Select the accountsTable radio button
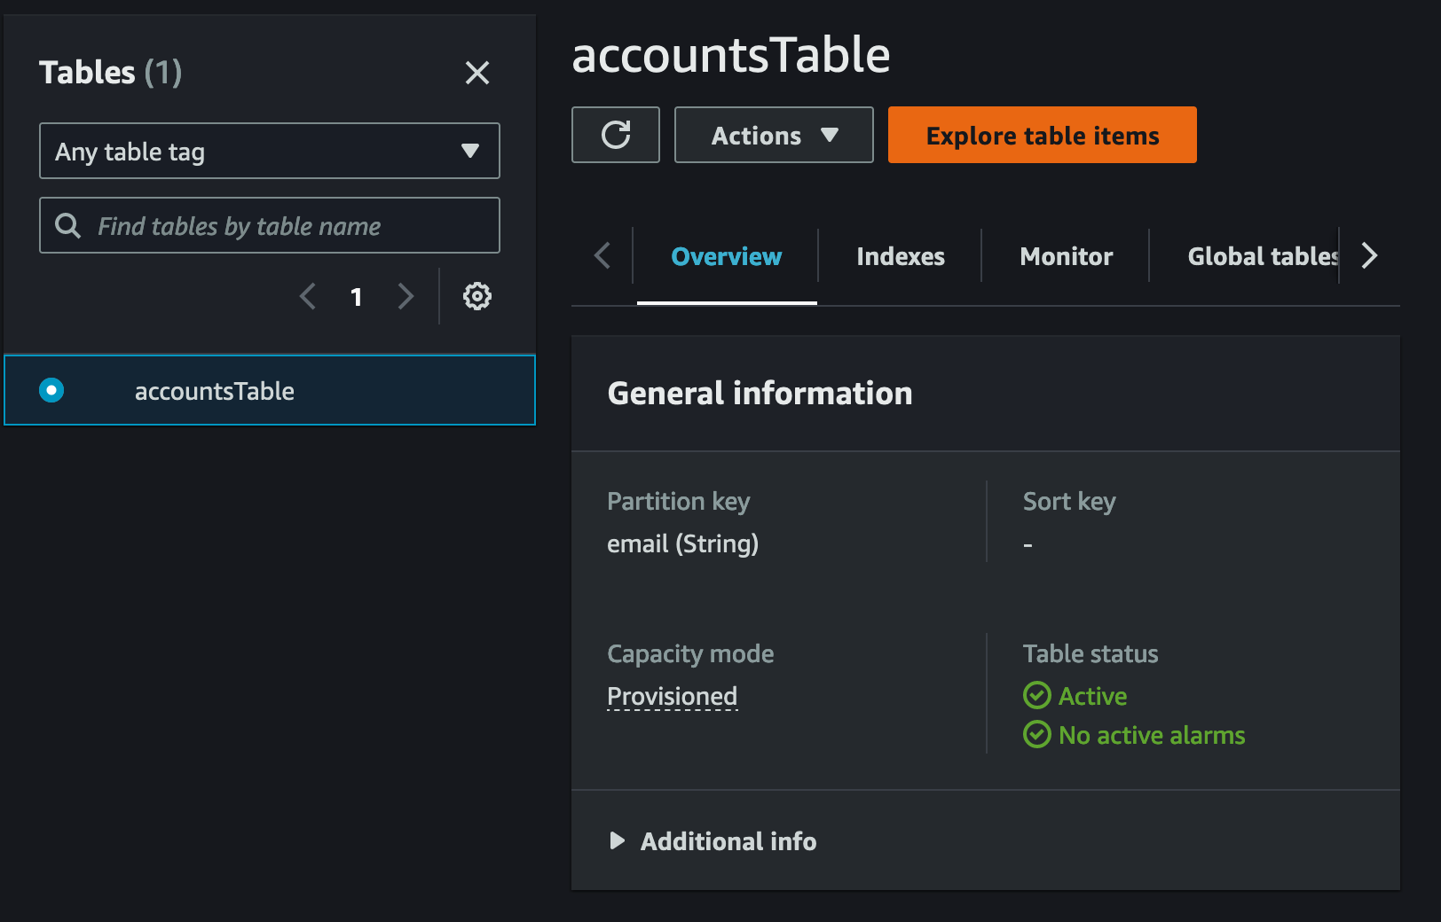The width and height of the screenshot is (1441, 922). tap(51, 390)
